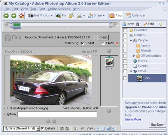This screenshot has width=168, height=135.
Task: Click the Create toolbar icon next to Fix
Action: [72, 16]
